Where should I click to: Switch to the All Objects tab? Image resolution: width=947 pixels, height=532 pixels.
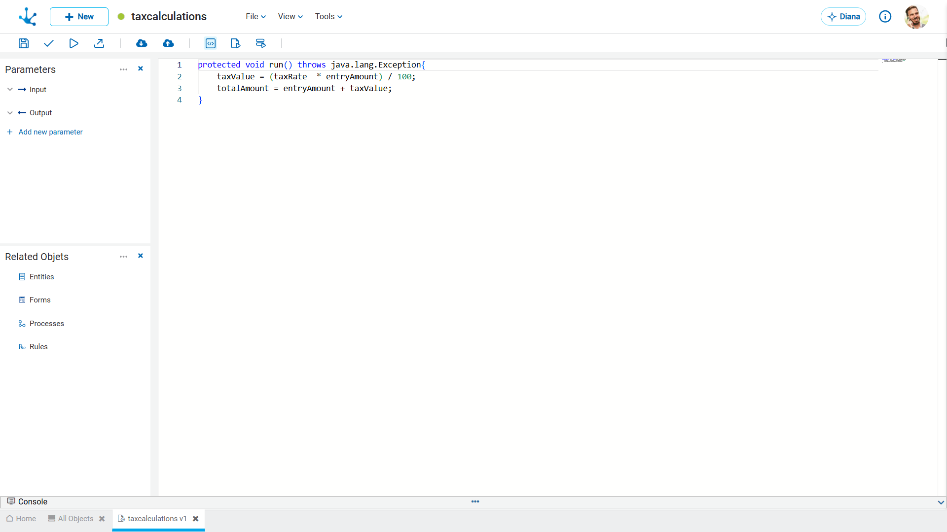tap(71, 519)
